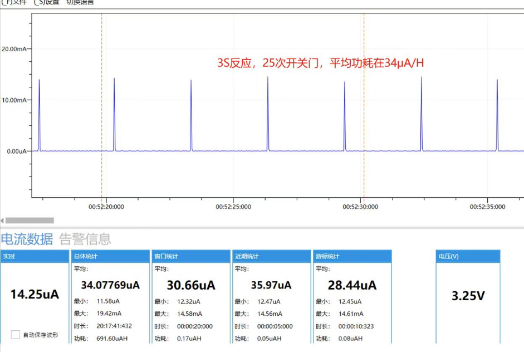
Task: Click the 游标统计 panel header
Action: [x=351, y=256]
